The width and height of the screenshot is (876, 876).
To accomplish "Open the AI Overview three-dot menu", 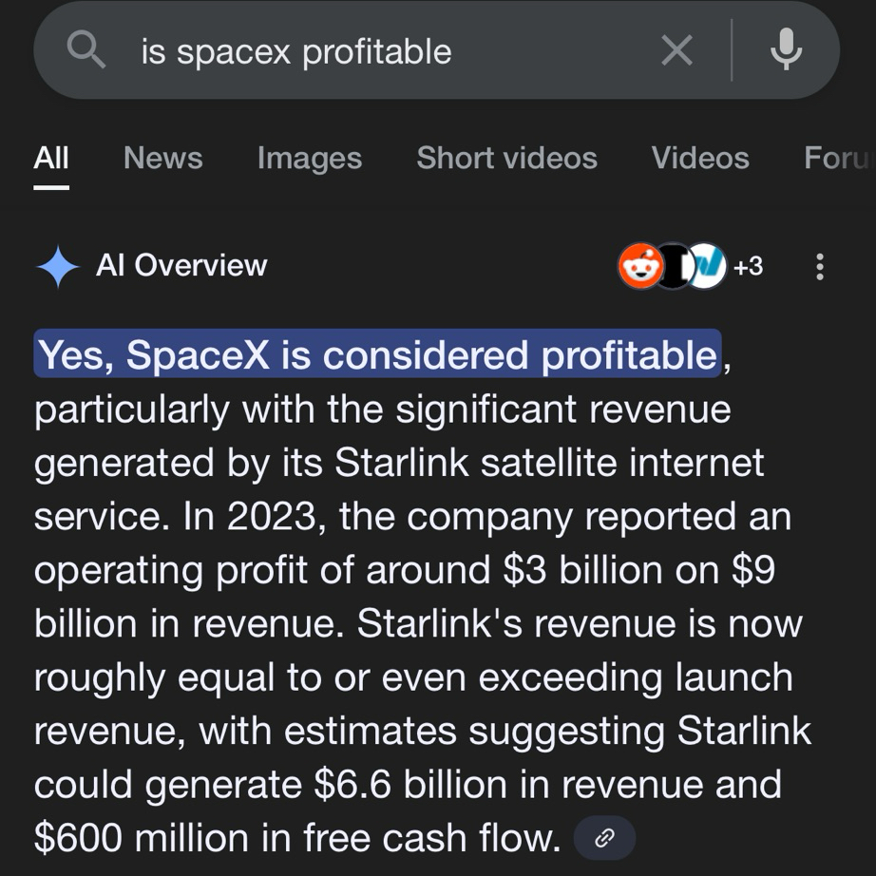I will coord(820,267).
